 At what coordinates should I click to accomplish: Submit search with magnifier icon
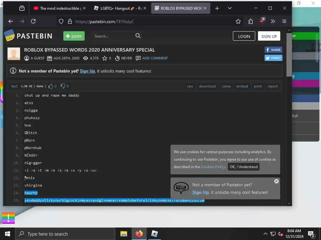[138, 36]
